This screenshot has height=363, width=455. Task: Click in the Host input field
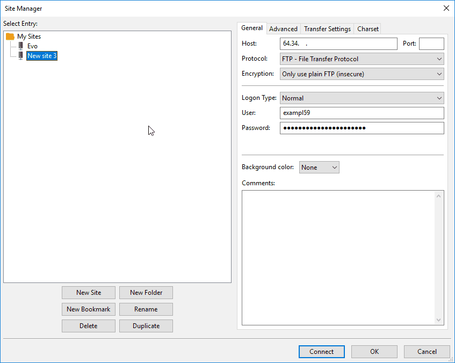coord(338,44)
